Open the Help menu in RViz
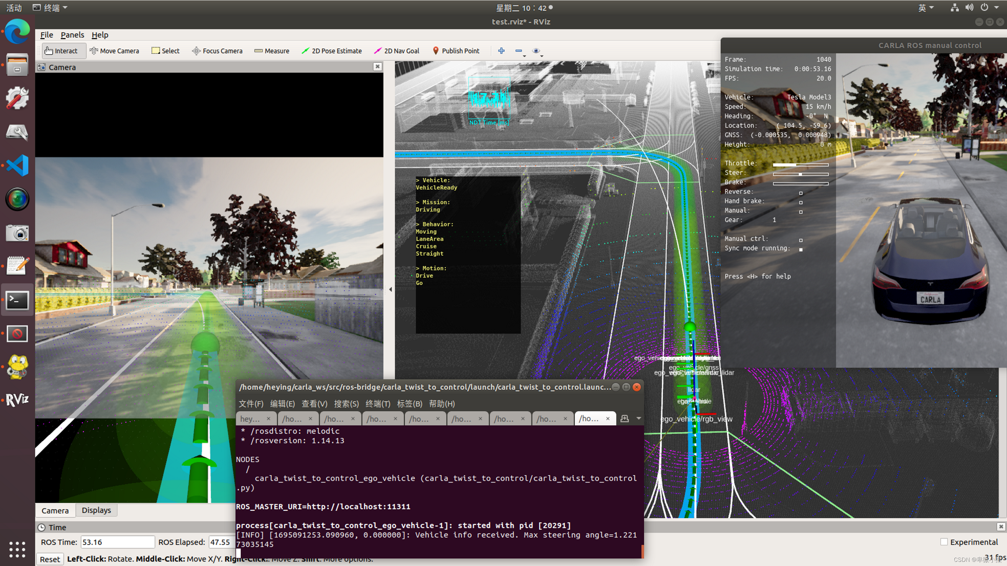Image resolution: width=1007 pixels, height=566 pixels. pyautogui.click(x=100, y=35)
